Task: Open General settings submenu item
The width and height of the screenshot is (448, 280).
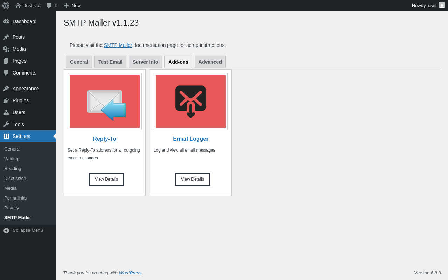Action: pos(28,149)
